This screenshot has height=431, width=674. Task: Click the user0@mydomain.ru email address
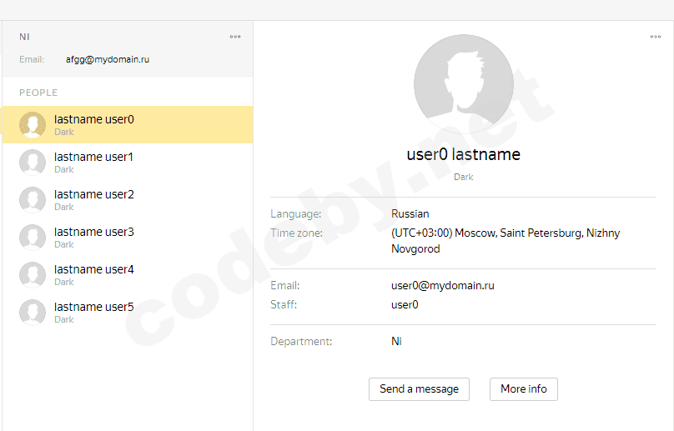point(442,286)
